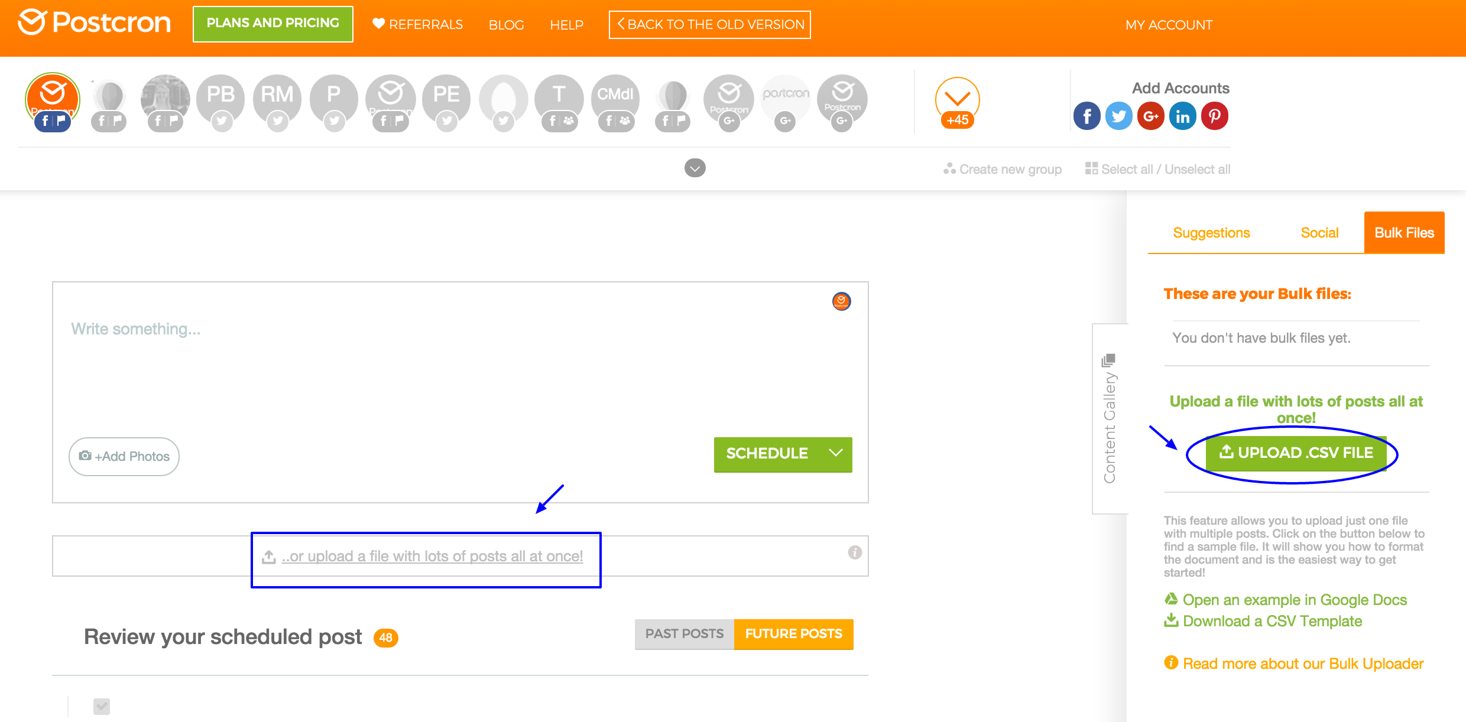Click the UPLOAD .CSV FILE button

click(1296, 453)
